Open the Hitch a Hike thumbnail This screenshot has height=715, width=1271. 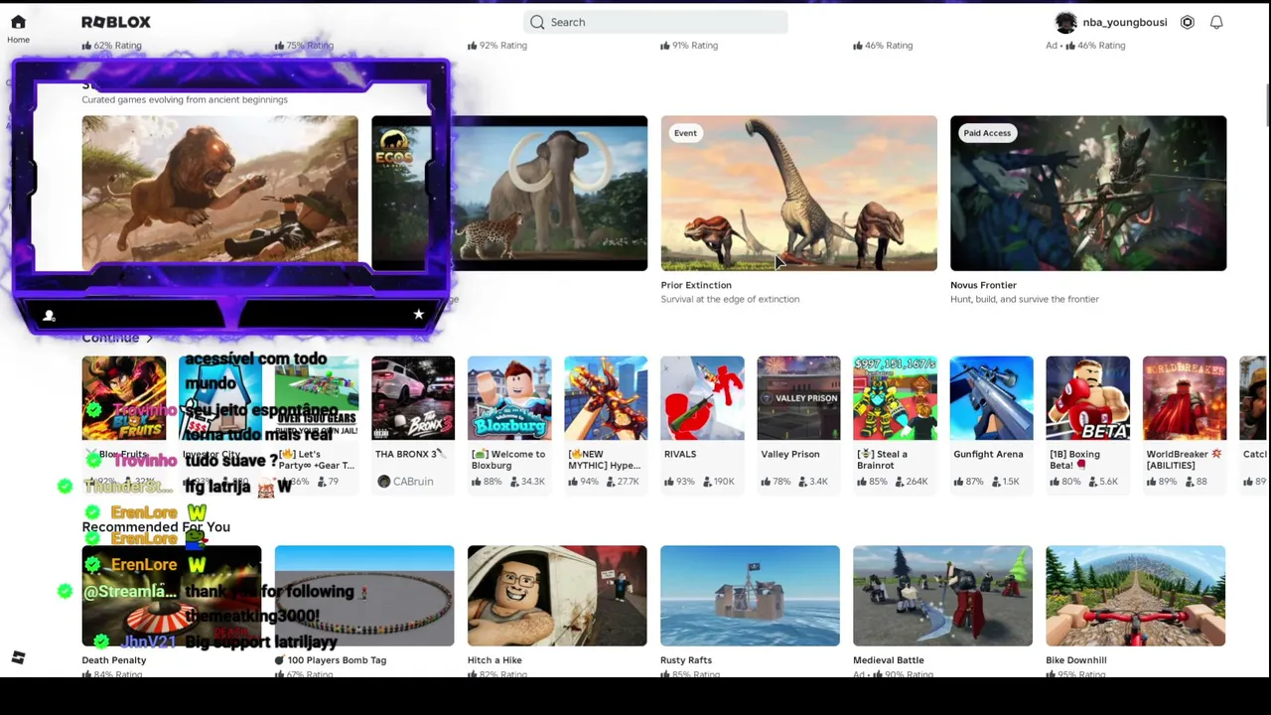[557, 596]
